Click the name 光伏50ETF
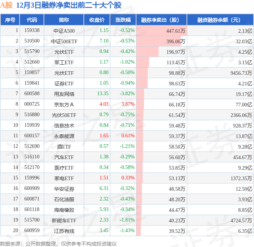This screenshot has height=247, width=254. (x=64, y=115)
